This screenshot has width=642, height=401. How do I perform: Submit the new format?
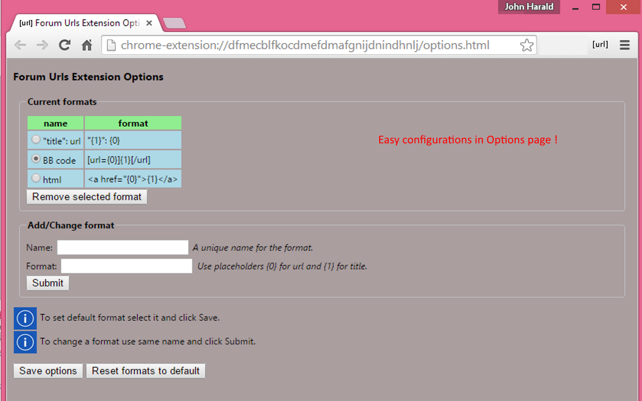tap(47, 283)
